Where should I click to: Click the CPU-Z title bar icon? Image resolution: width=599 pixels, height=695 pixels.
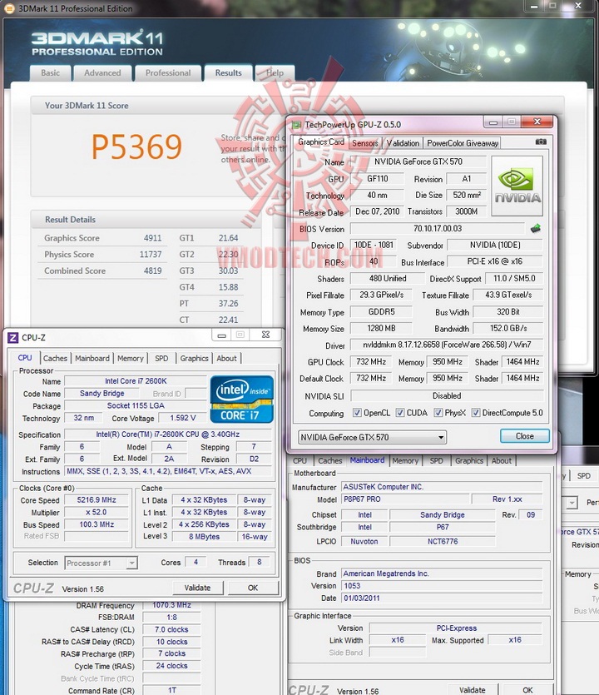tap(12, 338)
